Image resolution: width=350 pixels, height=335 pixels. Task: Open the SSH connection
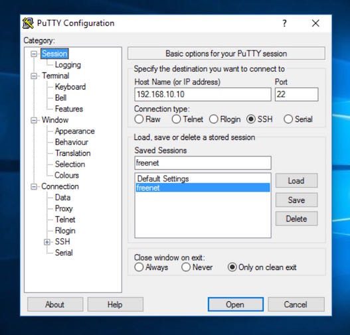[236, 304]
